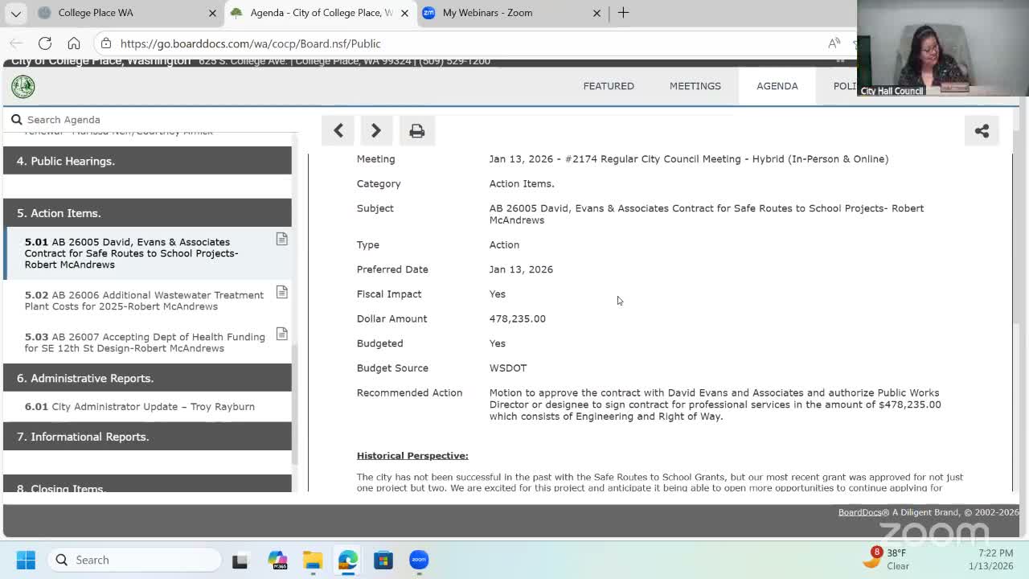Open Microsoft Store from taskbar
Image resolution: width=1029 pixels, height=579 pixels.
click(383, 560)
